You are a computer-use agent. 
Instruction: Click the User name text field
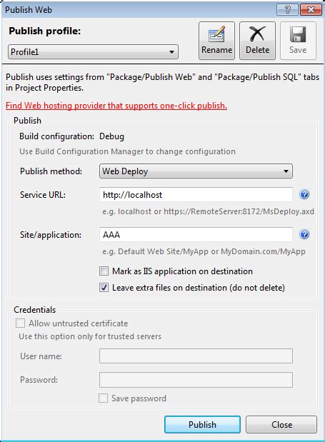196,356
